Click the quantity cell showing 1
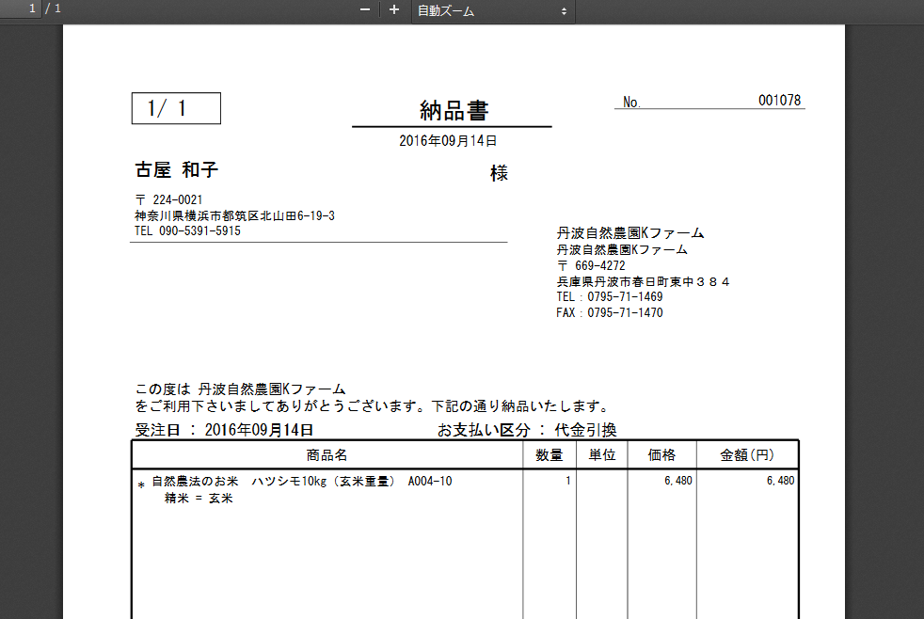The width and height of the screenshot is (924, 619). point(568,481)
